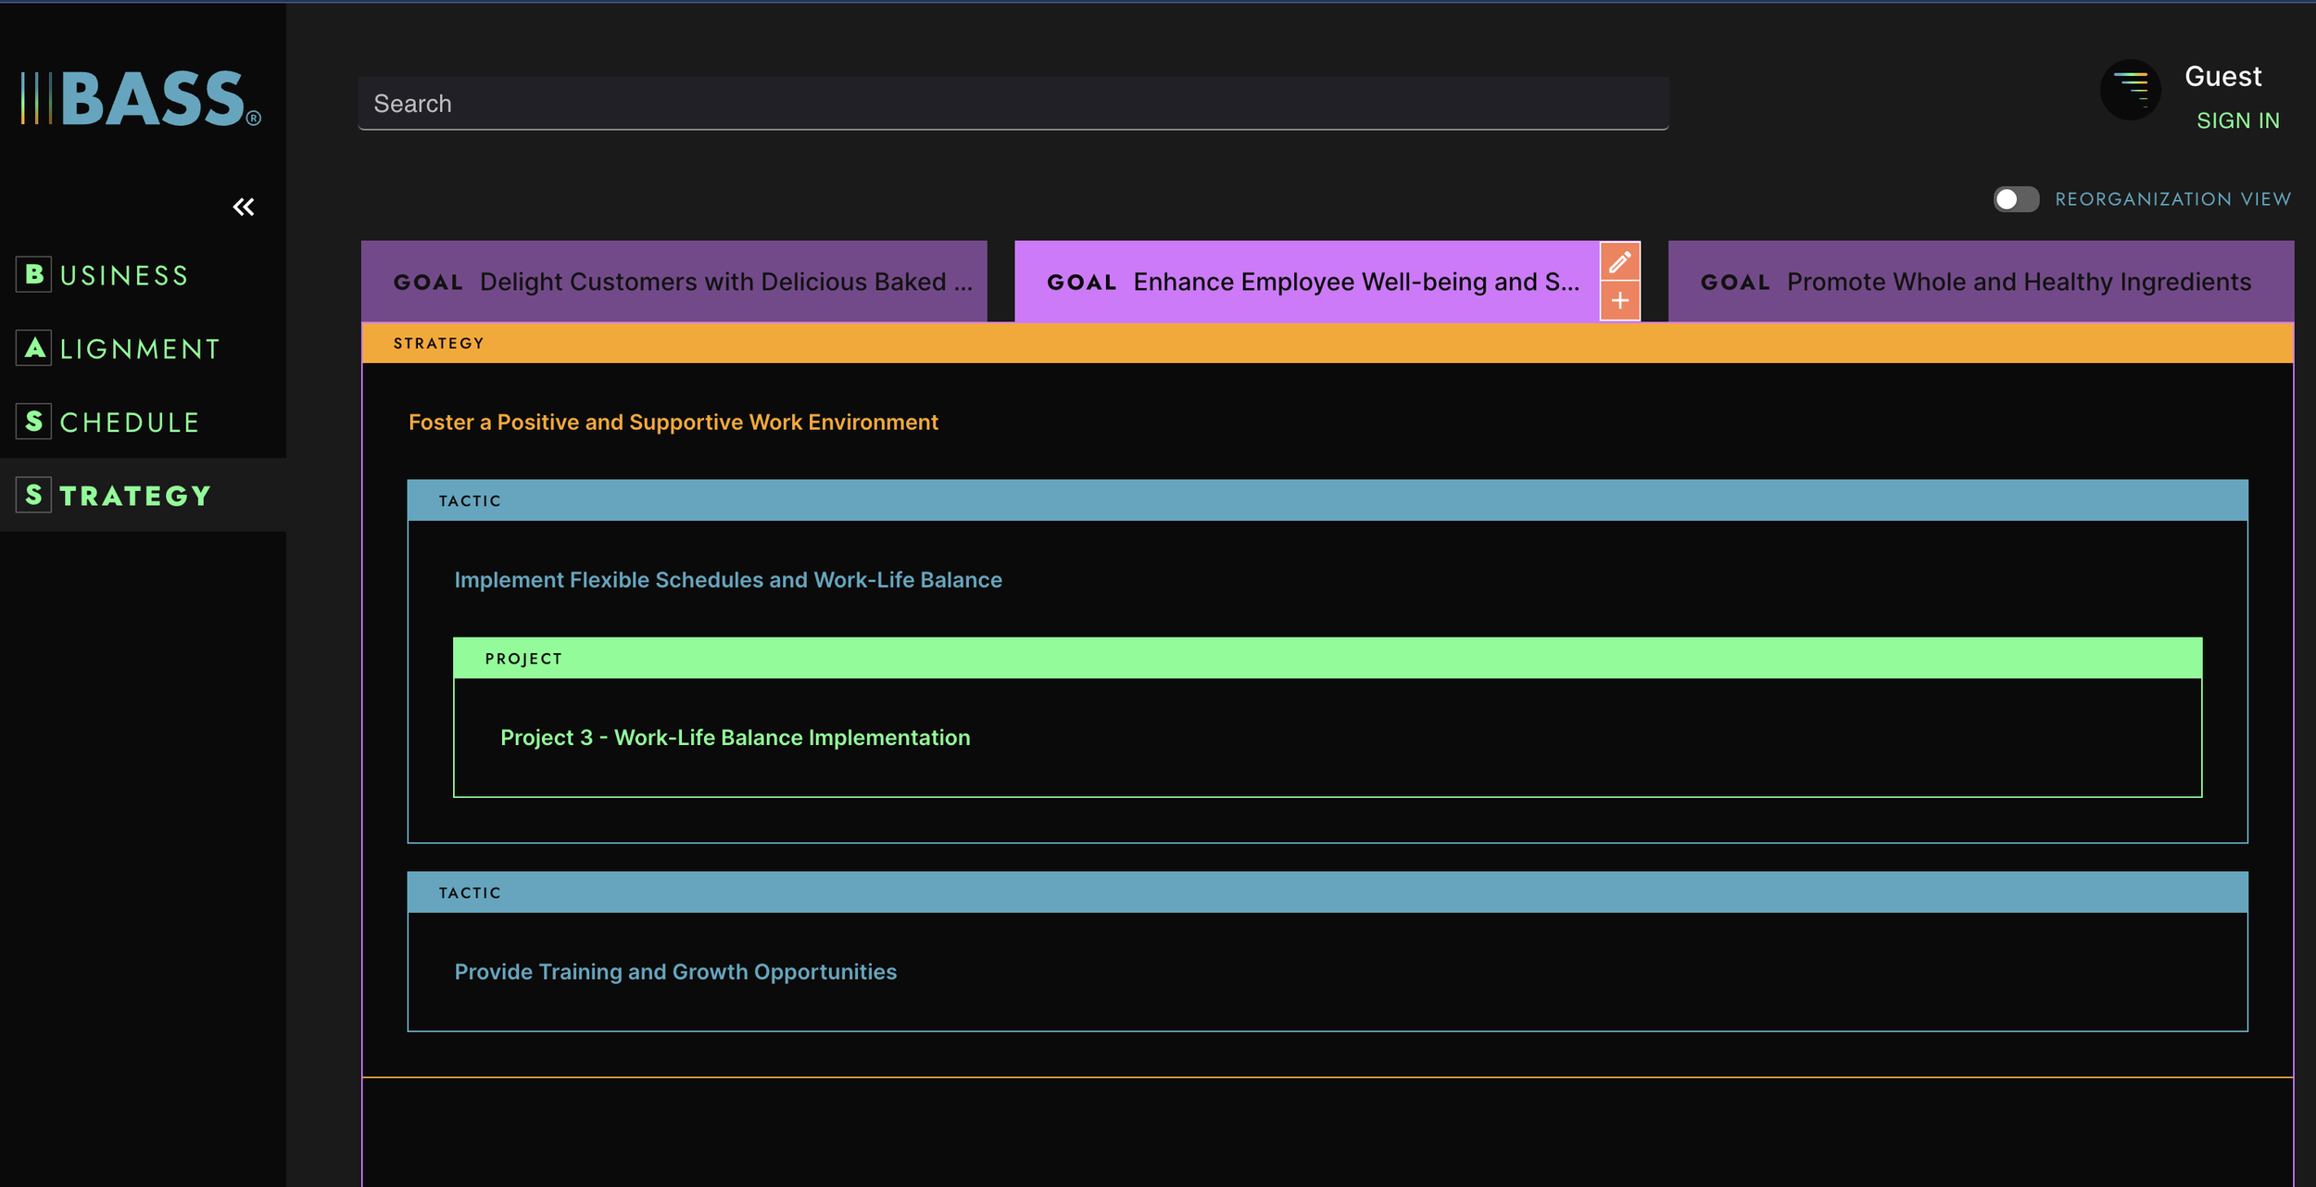Add item with plus icon on goal
The width and height of the screenshot is (2316, 1187).
coord(1619,301)
